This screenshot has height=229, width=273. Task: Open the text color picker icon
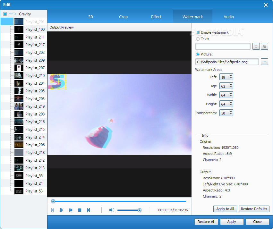(x=264, y=47)
